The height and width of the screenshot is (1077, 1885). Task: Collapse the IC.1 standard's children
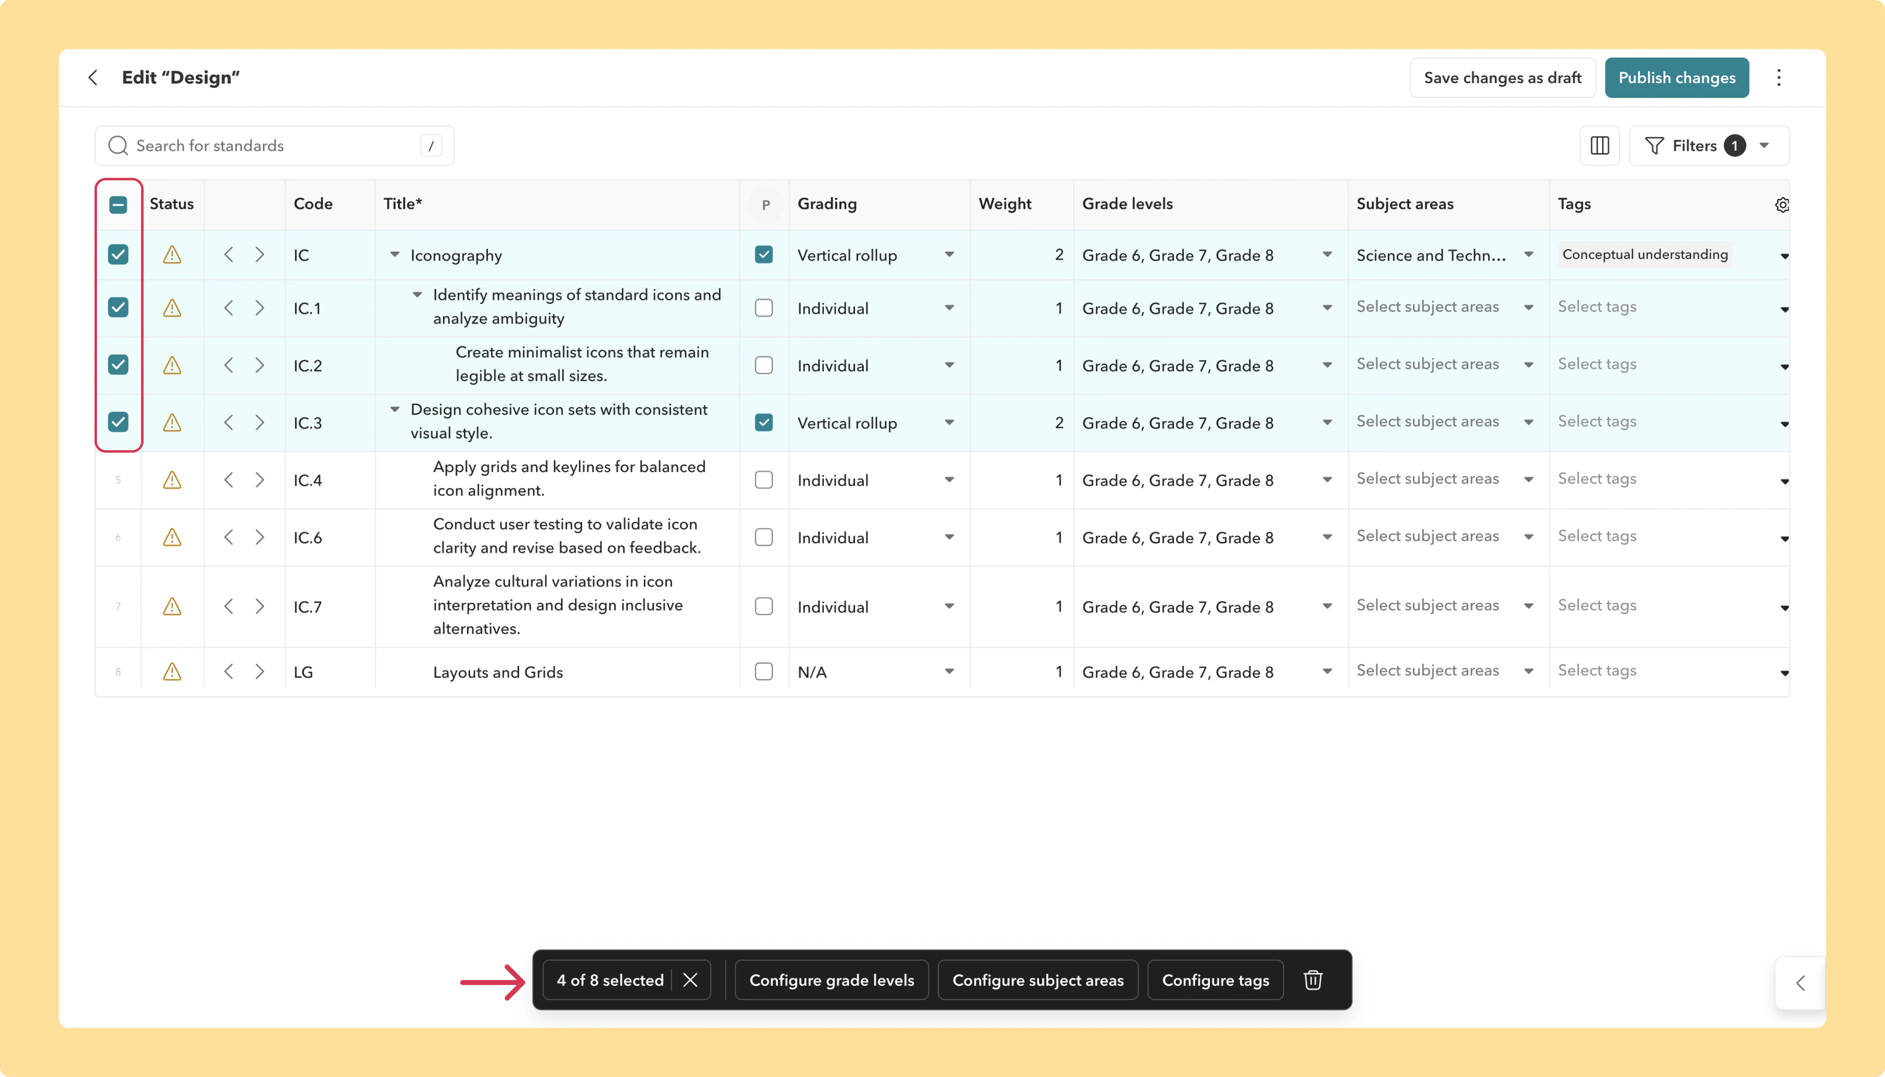click(417, 295)
